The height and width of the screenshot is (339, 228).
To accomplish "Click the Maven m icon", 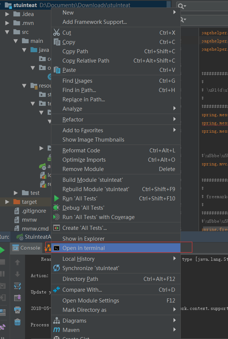I will (57, 330).
